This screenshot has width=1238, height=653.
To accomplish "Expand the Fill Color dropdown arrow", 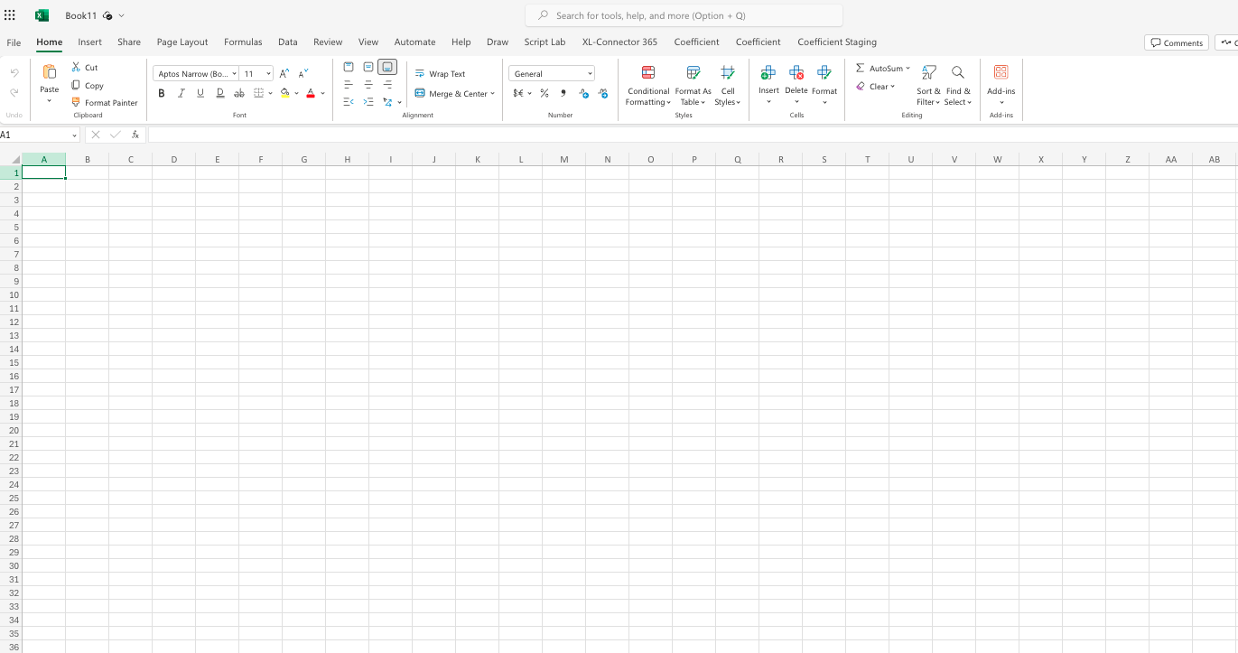I will (x=296, y=93).
